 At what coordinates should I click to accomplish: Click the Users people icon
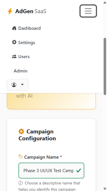(x=14, y=56)
